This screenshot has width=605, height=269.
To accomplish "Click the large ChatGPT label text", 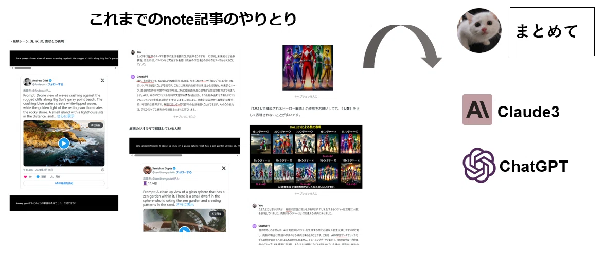I will [533, 166].
